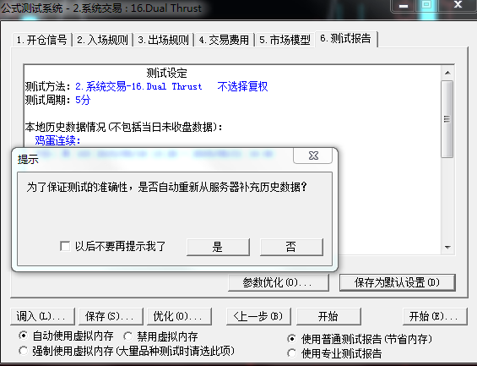
Task: Click the 调入(L)... button
Action: tap(42, 316)
